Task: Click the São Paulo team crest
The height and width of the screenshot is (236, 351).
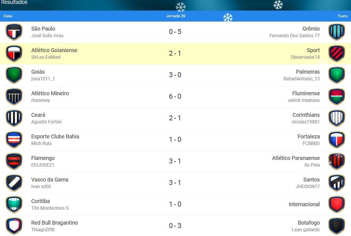Action: click(x=14, y=32)
